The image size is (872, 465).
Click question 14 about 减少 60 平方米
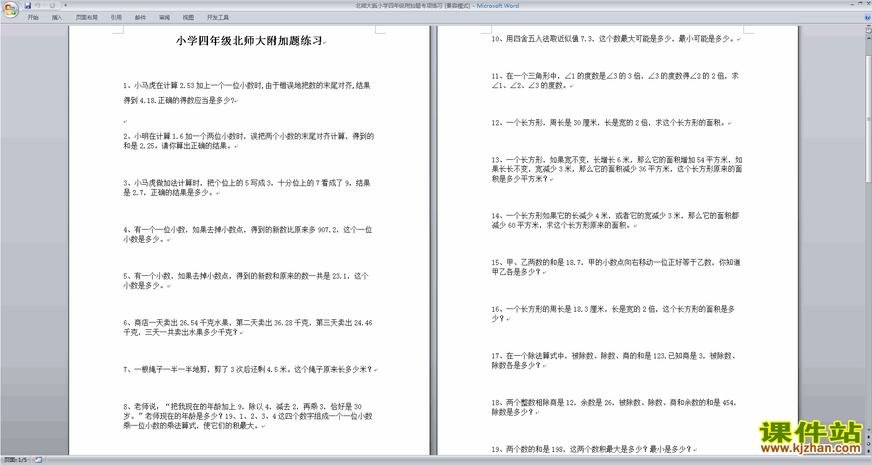615,220
